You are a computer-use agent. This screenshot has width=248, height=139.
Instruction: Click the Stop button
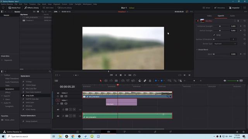click(121, 75)
